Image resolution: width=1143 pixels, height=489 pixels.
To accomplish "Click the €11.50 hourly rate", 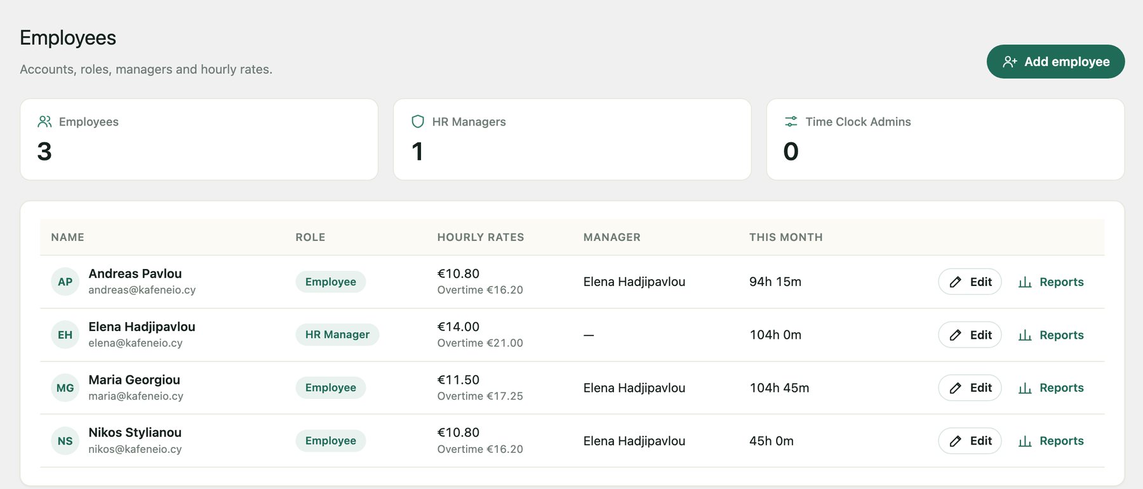I will 458,380.
